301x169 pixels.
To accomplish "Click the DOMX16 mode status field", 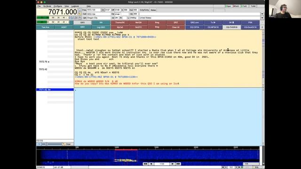I will pyautogui.click(x=45, y=167).
